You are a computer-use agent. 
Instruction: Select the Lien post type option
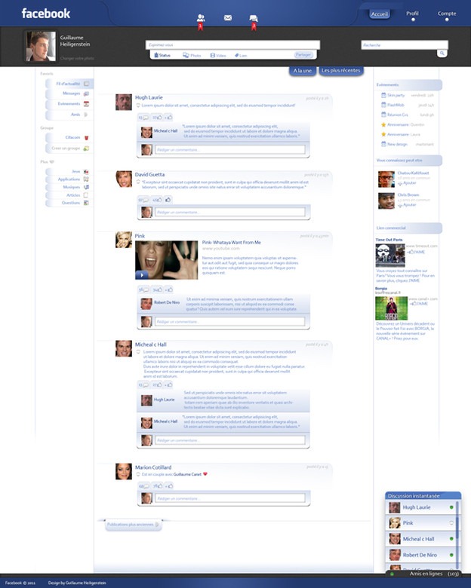click(241, 55)
